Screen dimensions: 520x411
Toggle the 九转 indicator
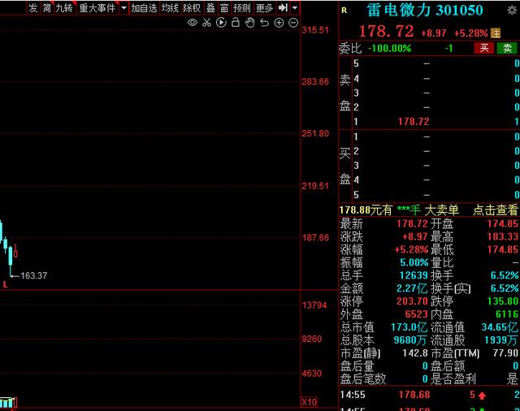[64, 7]
